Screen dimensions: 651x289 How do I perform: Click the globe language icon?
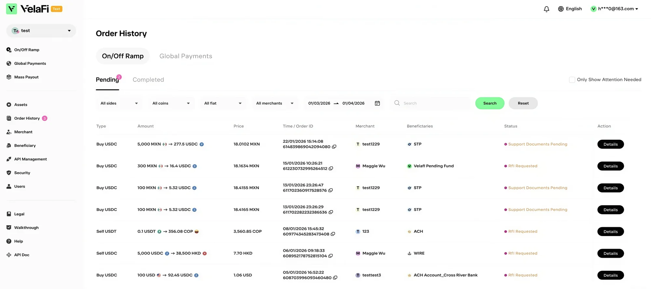(x=561, y=9)
